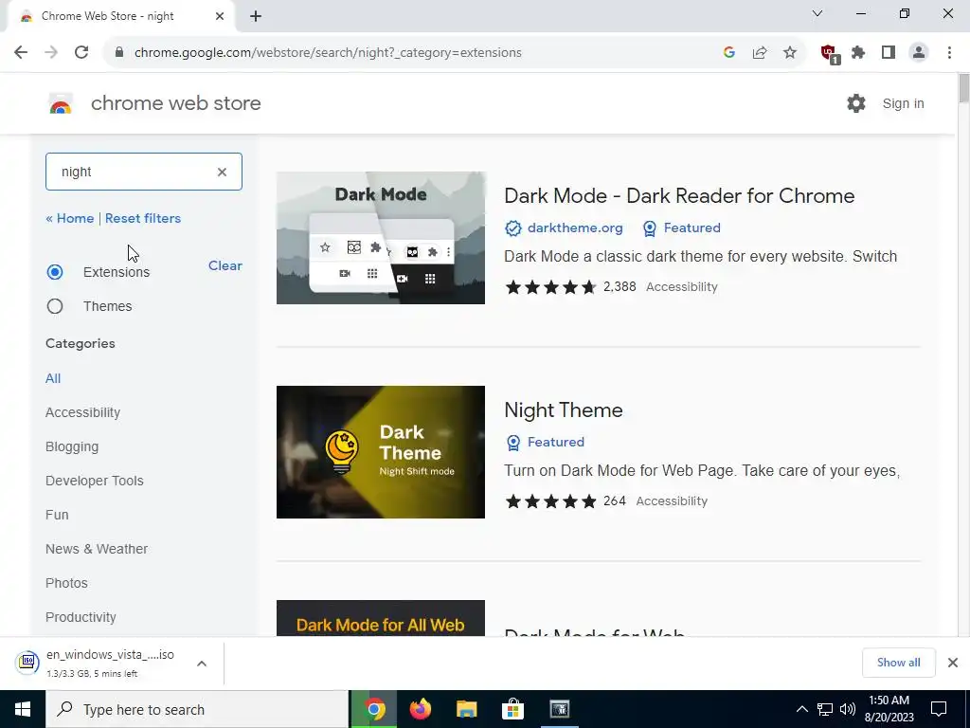Click the Chrome taskbar icon
Image resolution: width=970 pixels, height=728 pixels.
(x=373, y=709)
